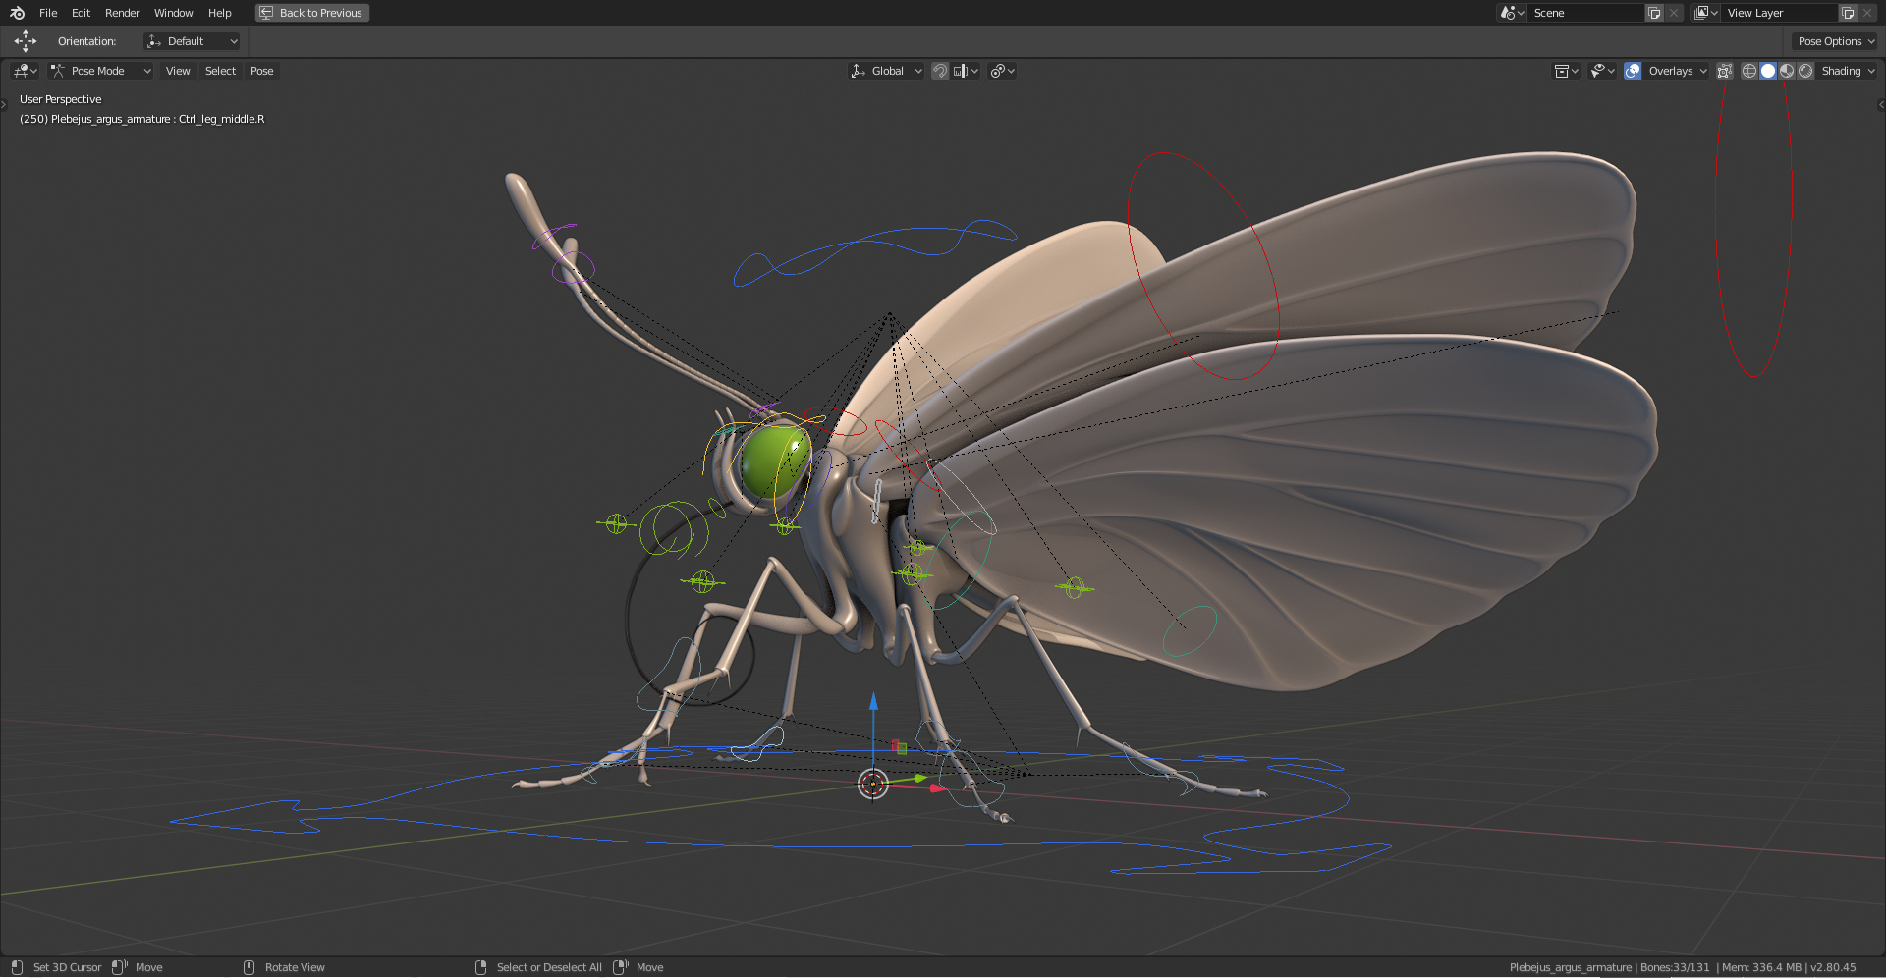Open the Pose Options popover
1886x978 pixels.
[1836, 41]
